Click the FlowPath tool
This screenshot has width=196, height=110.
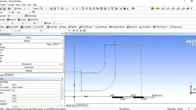pyautogui.click(x=52, y=27)
